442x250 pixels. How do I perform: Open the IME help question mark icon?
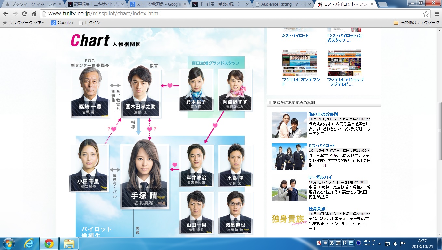[358, 243]
